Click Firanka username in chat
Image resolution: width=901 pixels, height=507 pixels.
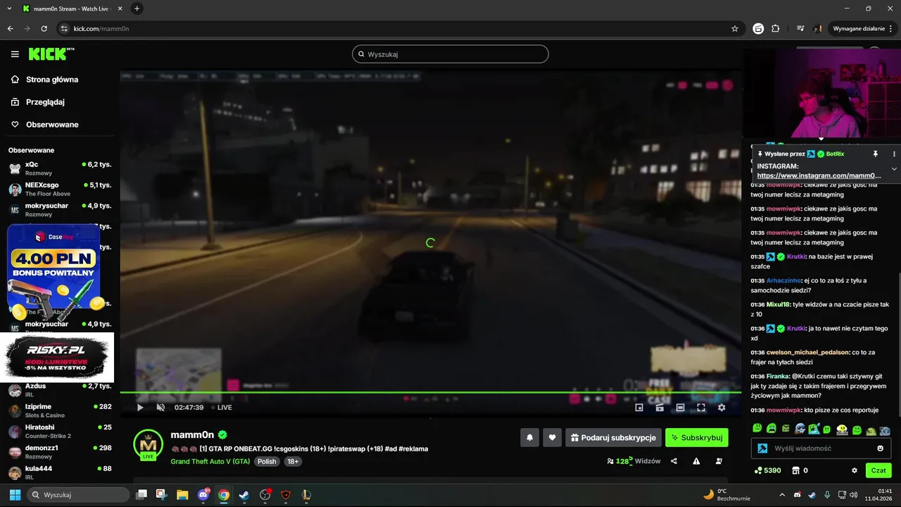click(778, 376)
